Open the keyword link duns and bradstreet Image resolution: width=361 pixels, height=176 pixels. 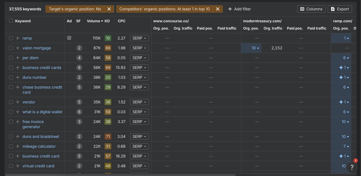click(x=41, y=136)
